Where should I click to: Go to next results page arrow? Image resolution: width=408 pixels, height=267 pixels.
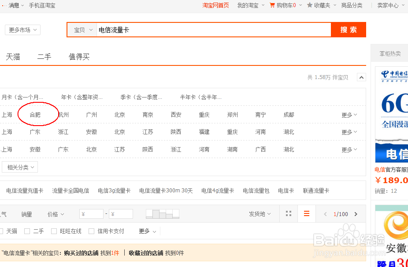(x=356, y=214)
